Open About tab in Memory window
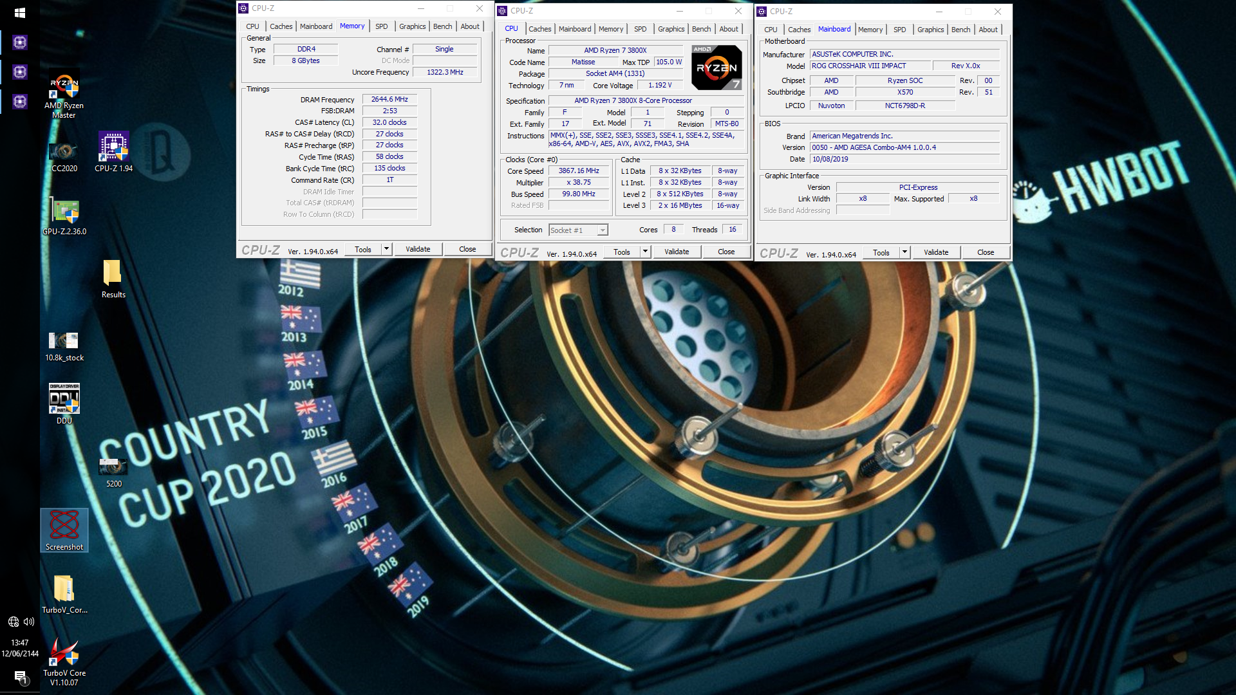 tap(470, 26)
